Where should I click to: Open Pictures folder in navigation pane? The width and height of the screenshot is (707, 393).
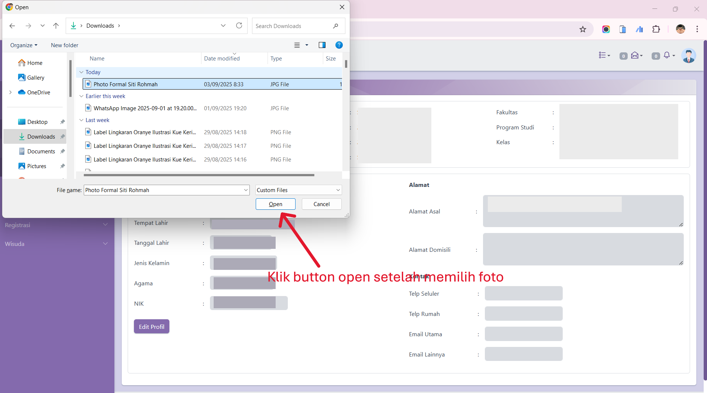point(37,166)
